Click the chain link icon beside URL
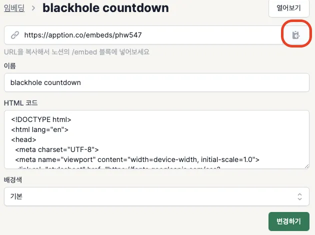Image resolution: width=315 pixels, height=235 pixels. click(x=15, y=35)
